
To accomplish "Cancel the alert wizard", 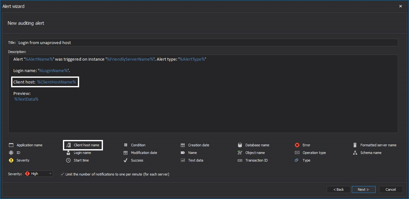I will tap(391, 189).
